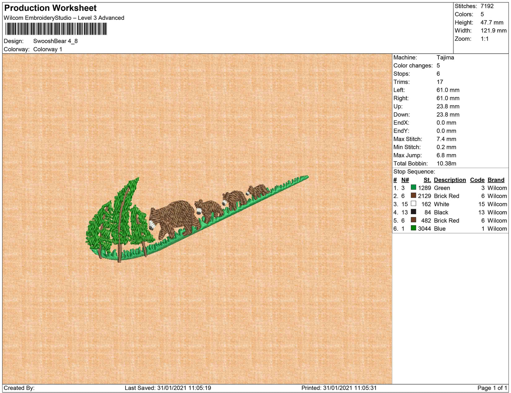Click the "EndX:" label
511x393 pixels.
(401, 122)
